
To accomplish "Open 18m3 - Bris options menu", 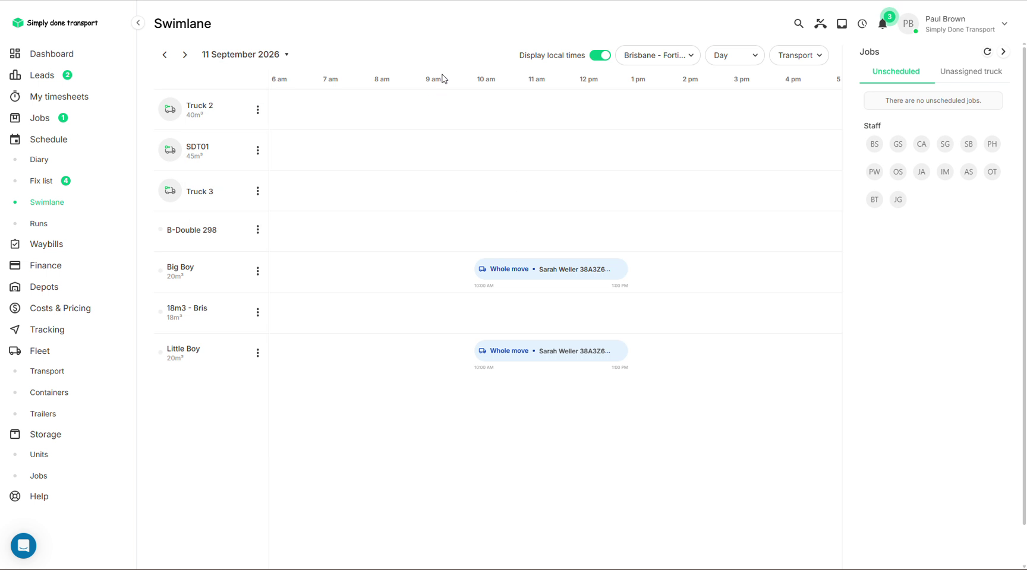I will (x=258, y=312).
